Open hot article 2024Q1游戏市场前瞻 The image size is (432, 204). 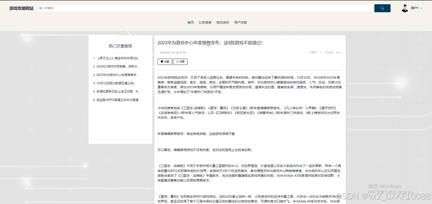click(117, 66)
